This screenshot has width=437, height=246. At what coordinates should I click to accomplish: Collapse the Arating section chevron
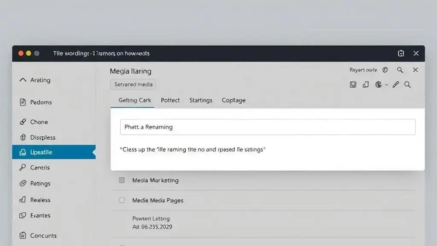(23, 80)
